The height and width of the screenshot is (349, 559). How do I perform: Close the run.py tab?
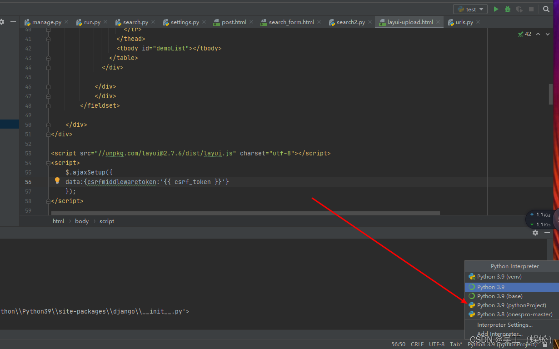point(105,21)
